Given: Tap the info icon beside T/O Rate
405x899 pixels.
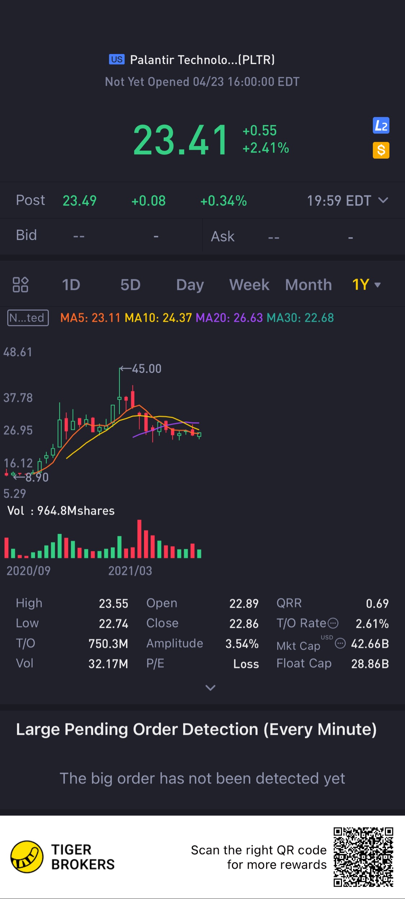Looking at the screenshot, I should 333,623.
